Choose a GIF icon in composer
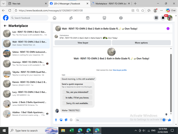Viewport: 178px width, 134px height. [71, 120]
